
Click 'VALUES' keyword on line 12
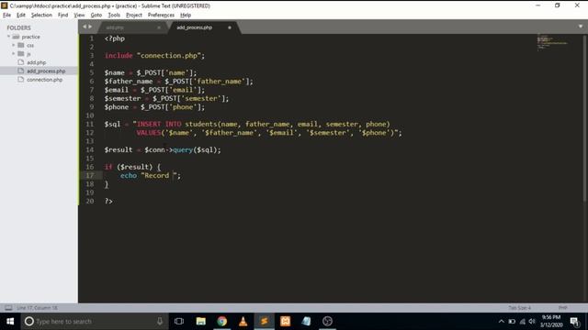point(149,132)
